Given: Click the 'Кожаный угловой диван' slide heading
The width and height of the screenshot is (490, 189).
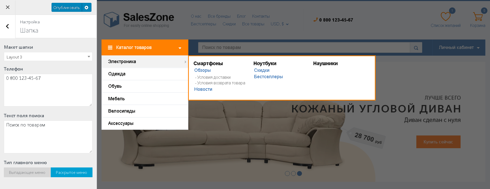Looking at the screenshot, I should coord(376,109).
